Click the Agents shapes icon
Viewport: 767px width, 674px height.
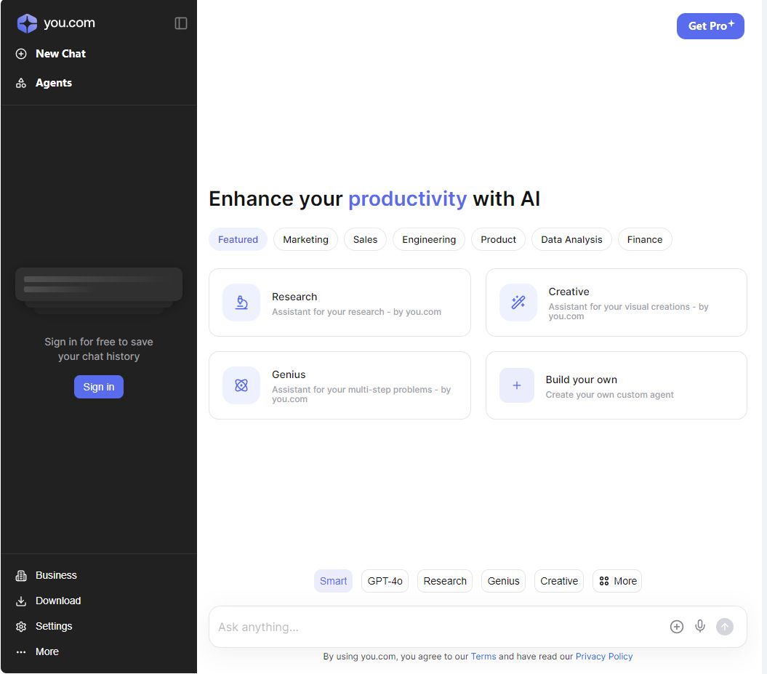tap(21, 83)
